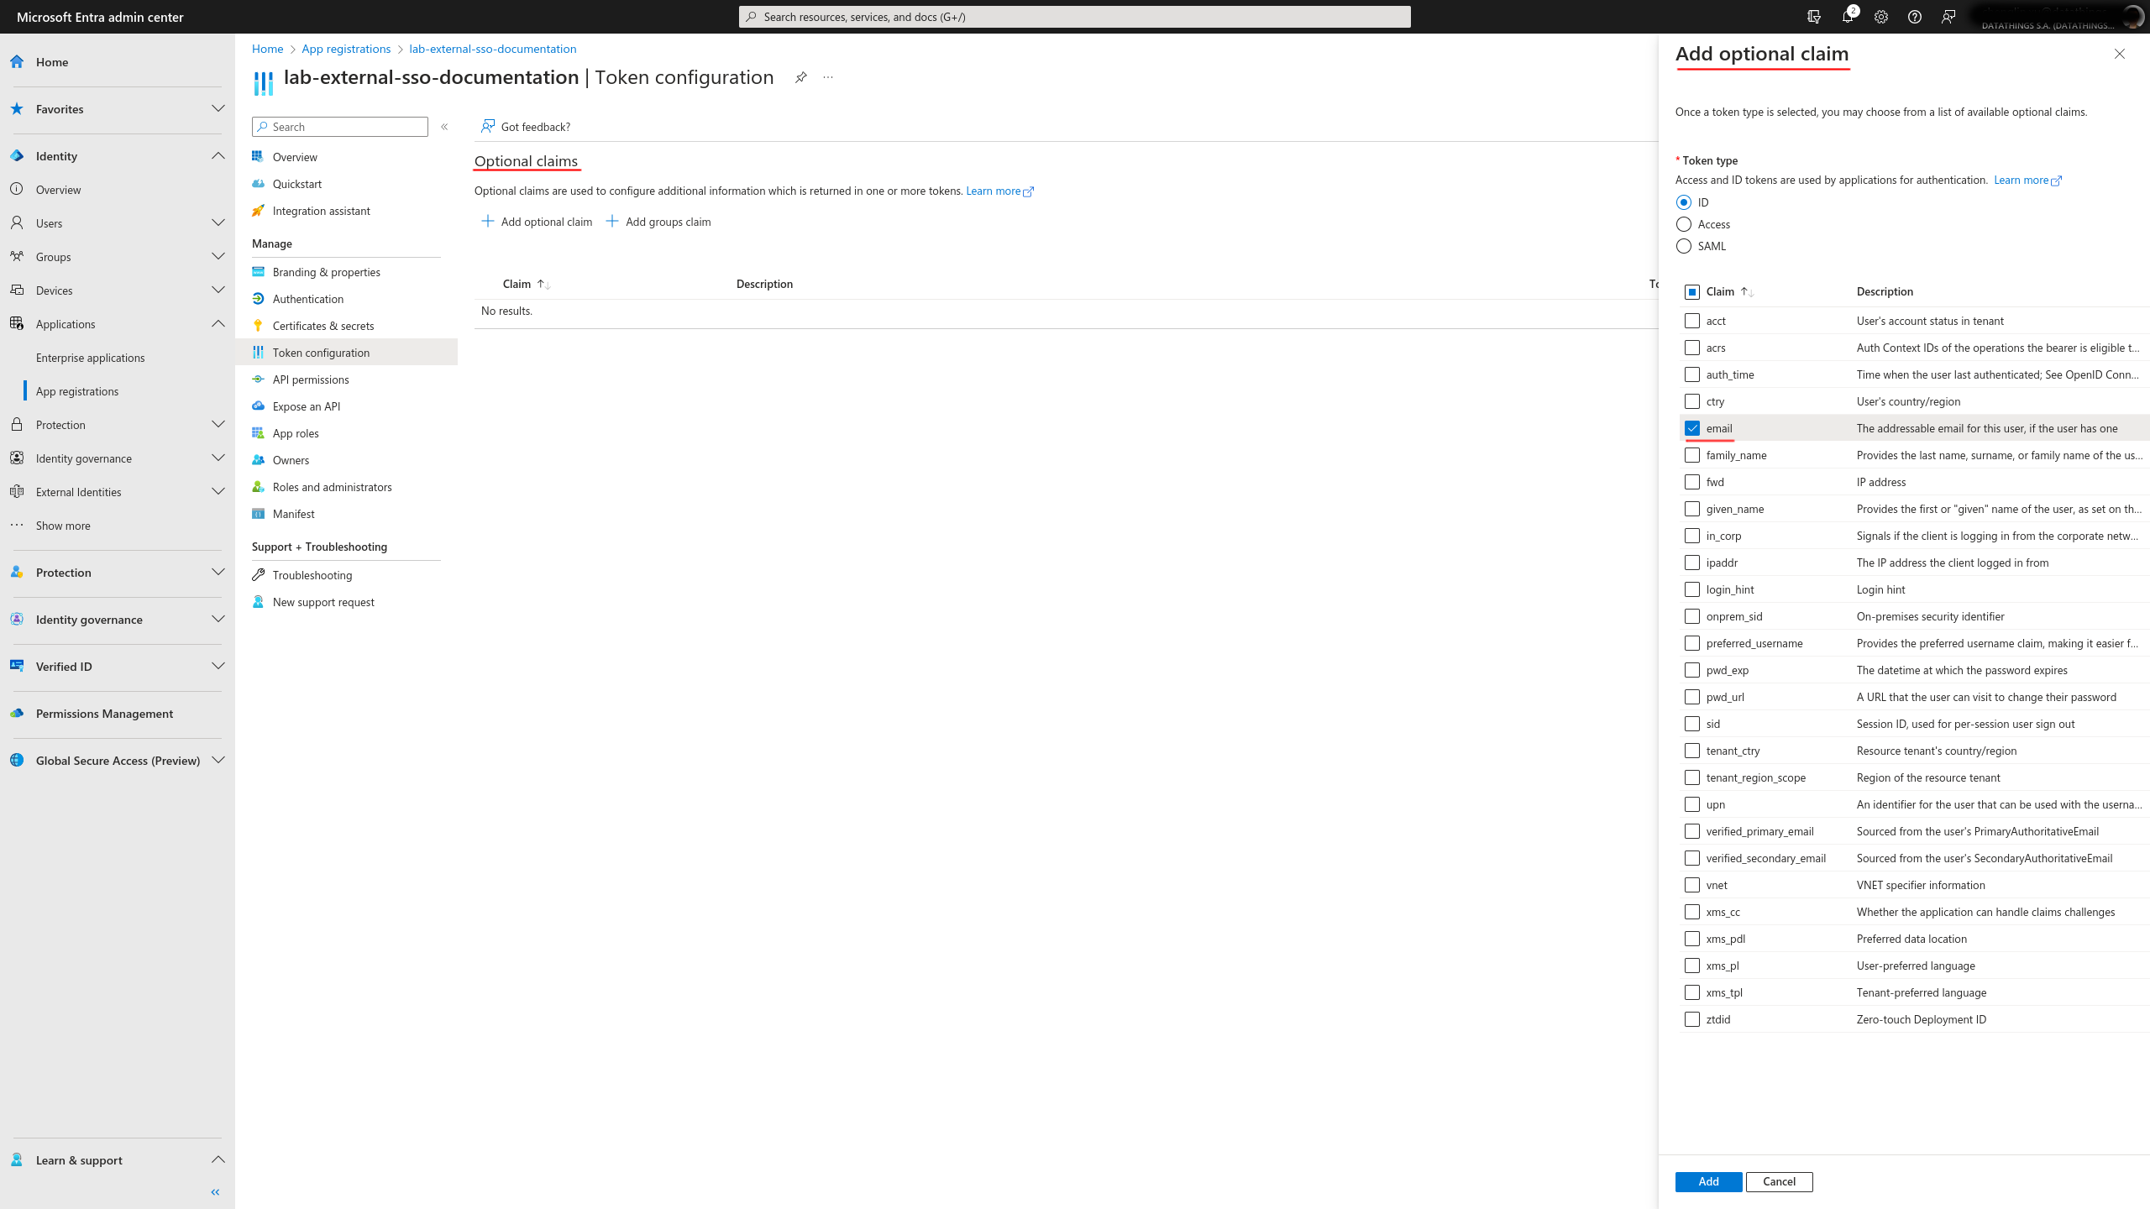Click the App roles icon
The height and width of the screenshot is (1209, 2150).
(258, 433)
